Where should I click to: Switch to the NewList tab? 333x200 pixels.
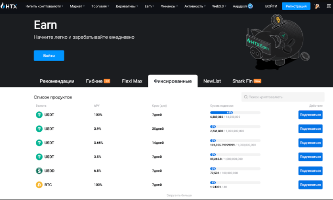(x=212, y=81)
